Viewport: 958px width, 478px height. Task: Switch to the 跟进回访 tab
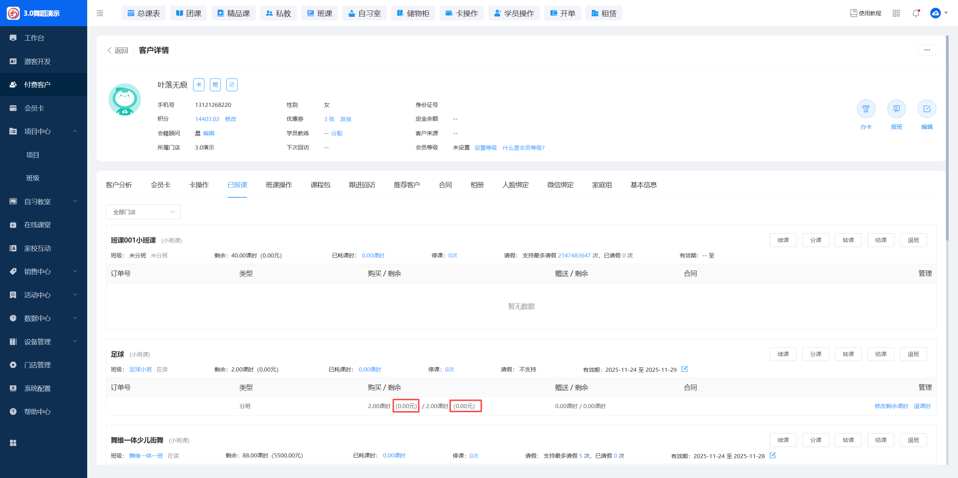tap(362, 185)
